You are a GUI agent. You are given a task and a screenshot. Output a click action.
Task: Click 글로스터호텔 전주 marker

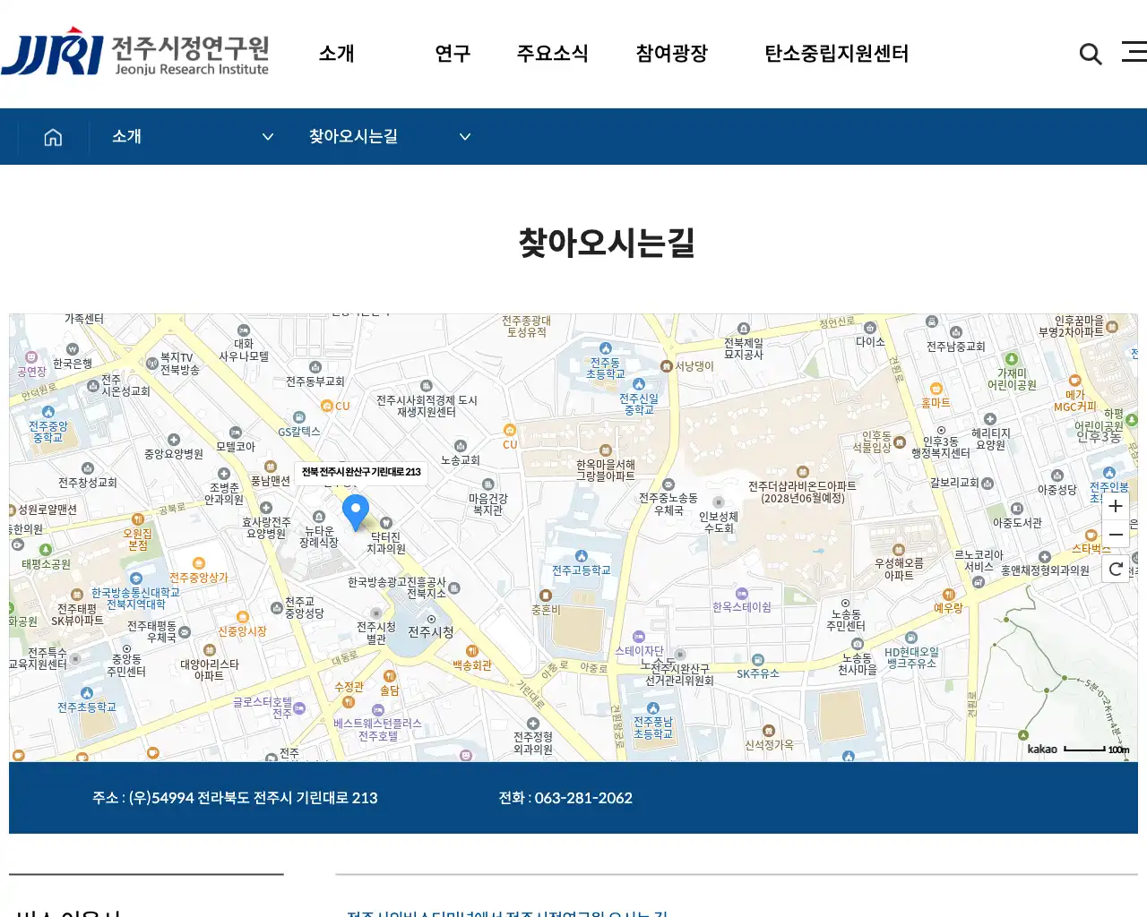299,708
